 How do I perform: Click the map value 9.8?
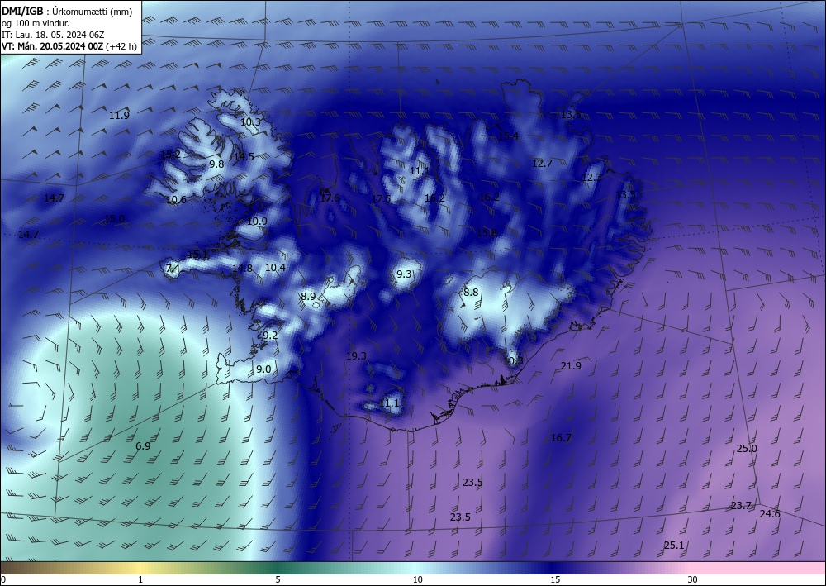(216, 164)
